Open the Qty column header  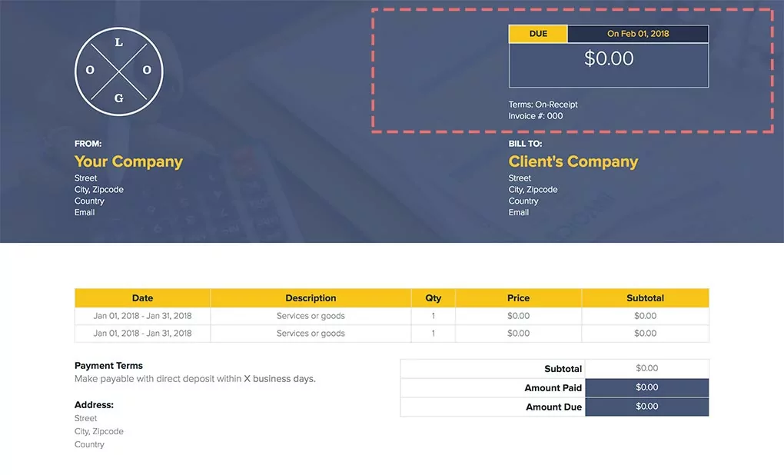pyautogui.click(x=433, y=297)
